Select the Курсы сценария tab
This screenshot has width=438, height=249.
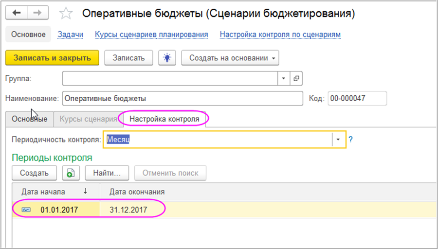pos(88,119)
